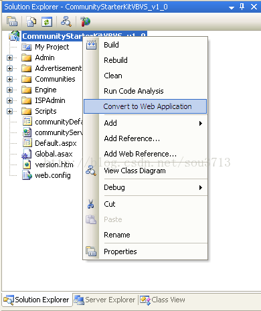The height and width of the screenshot is (311, 261).
Task: Click the Refresh toolbar icon
Action: coord(47,21)
